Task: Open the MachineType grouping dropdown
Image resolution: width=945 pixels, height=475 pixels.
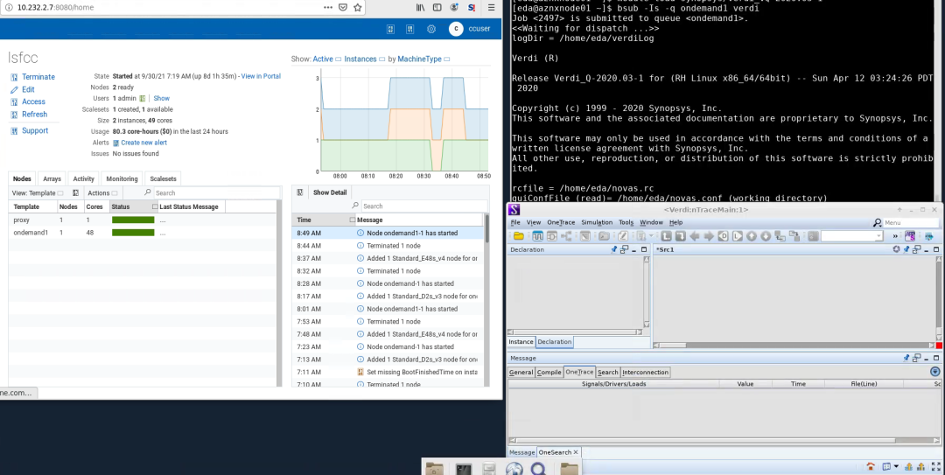Action: (x=423, y=59)
